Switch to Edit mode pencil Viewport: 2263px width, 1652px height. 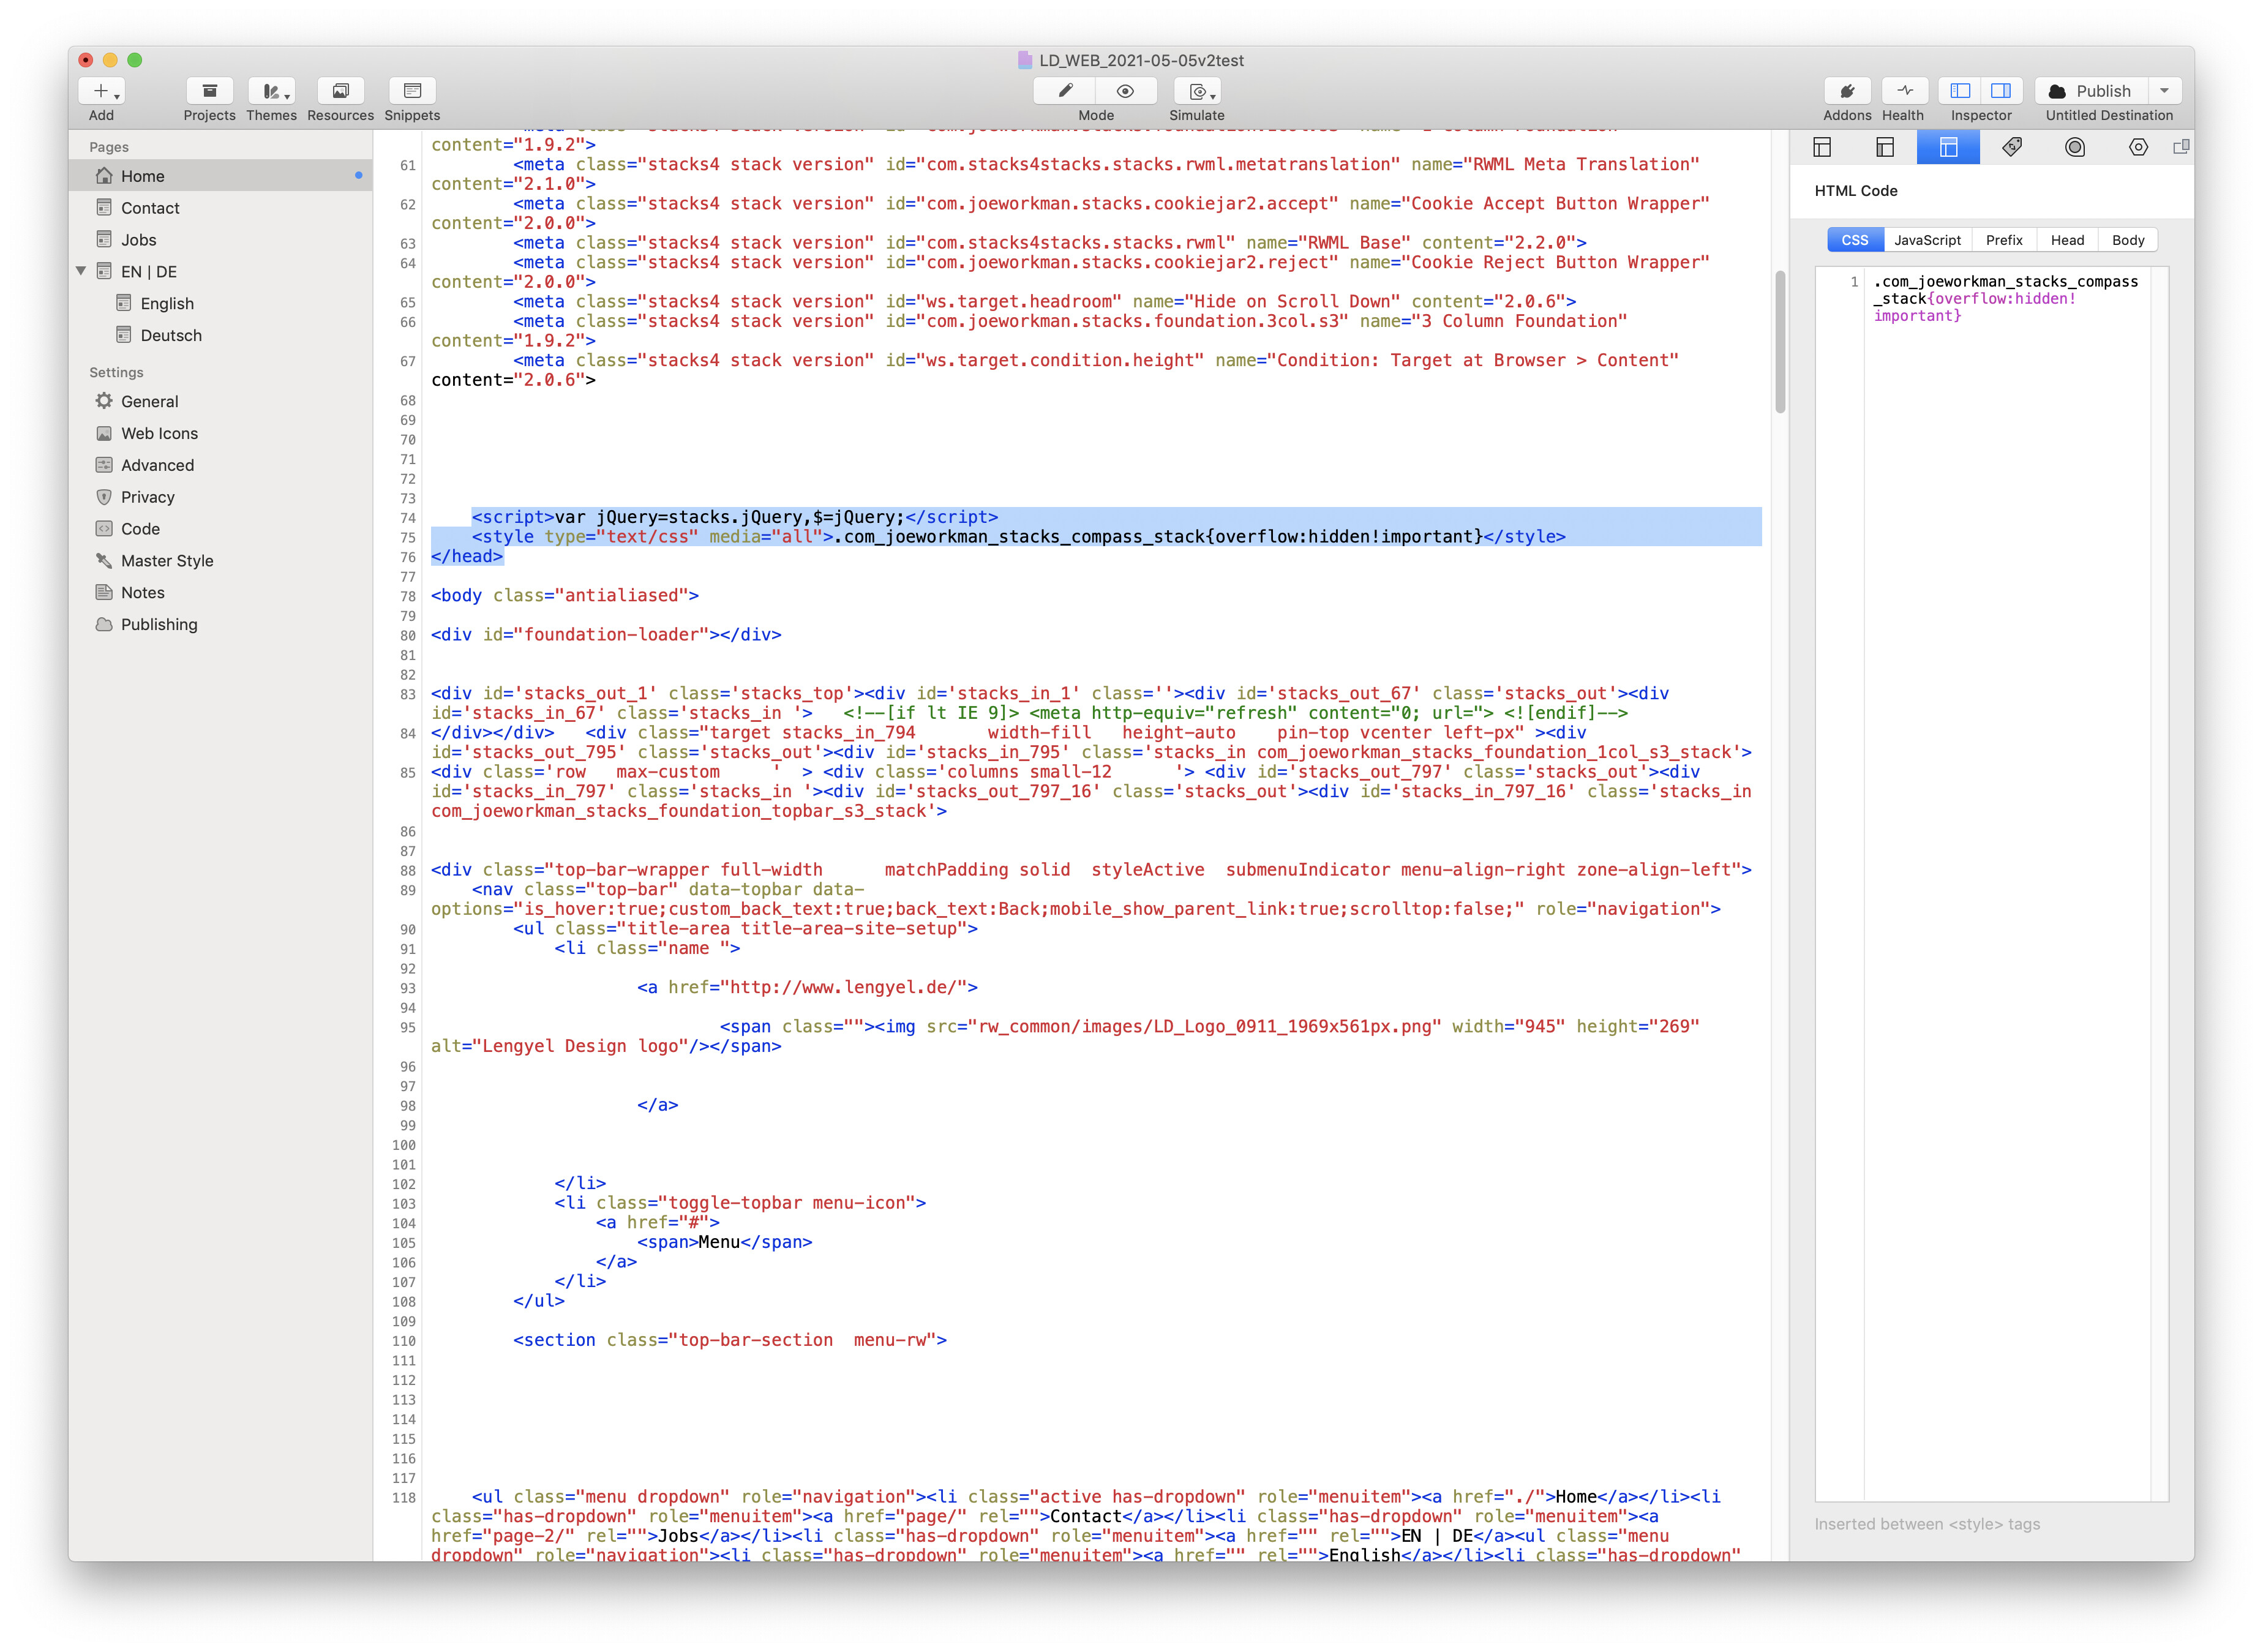[1065, 91]
